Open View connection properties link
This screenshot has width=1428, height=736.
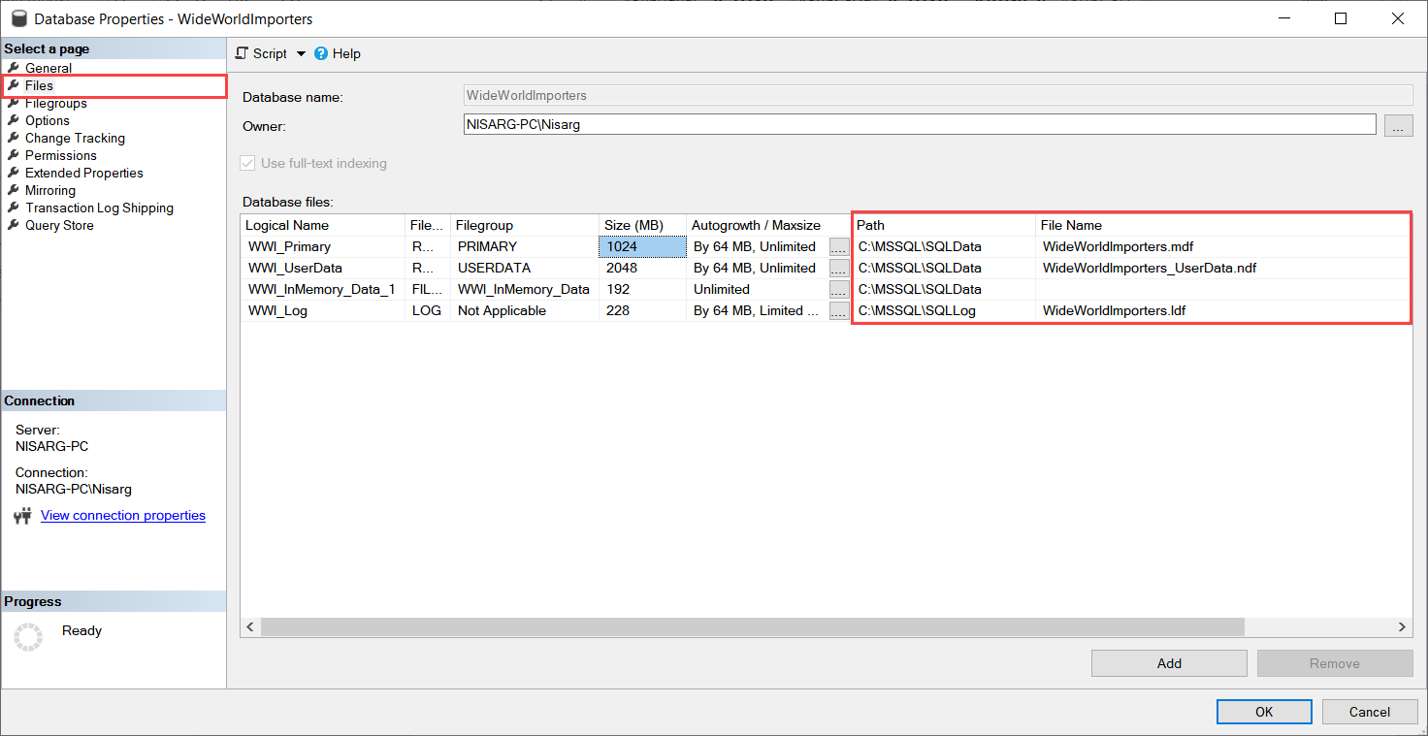coord(123,515)
